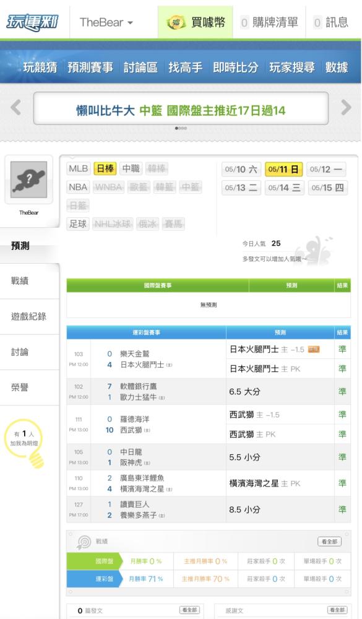Choose date 05/15 四
Image resolution: width=362 pixels, height=619 pixels.
point(327,188)
